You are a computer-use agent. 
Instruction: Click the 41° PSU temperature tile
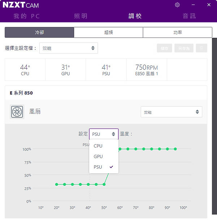tap(106, 70)
